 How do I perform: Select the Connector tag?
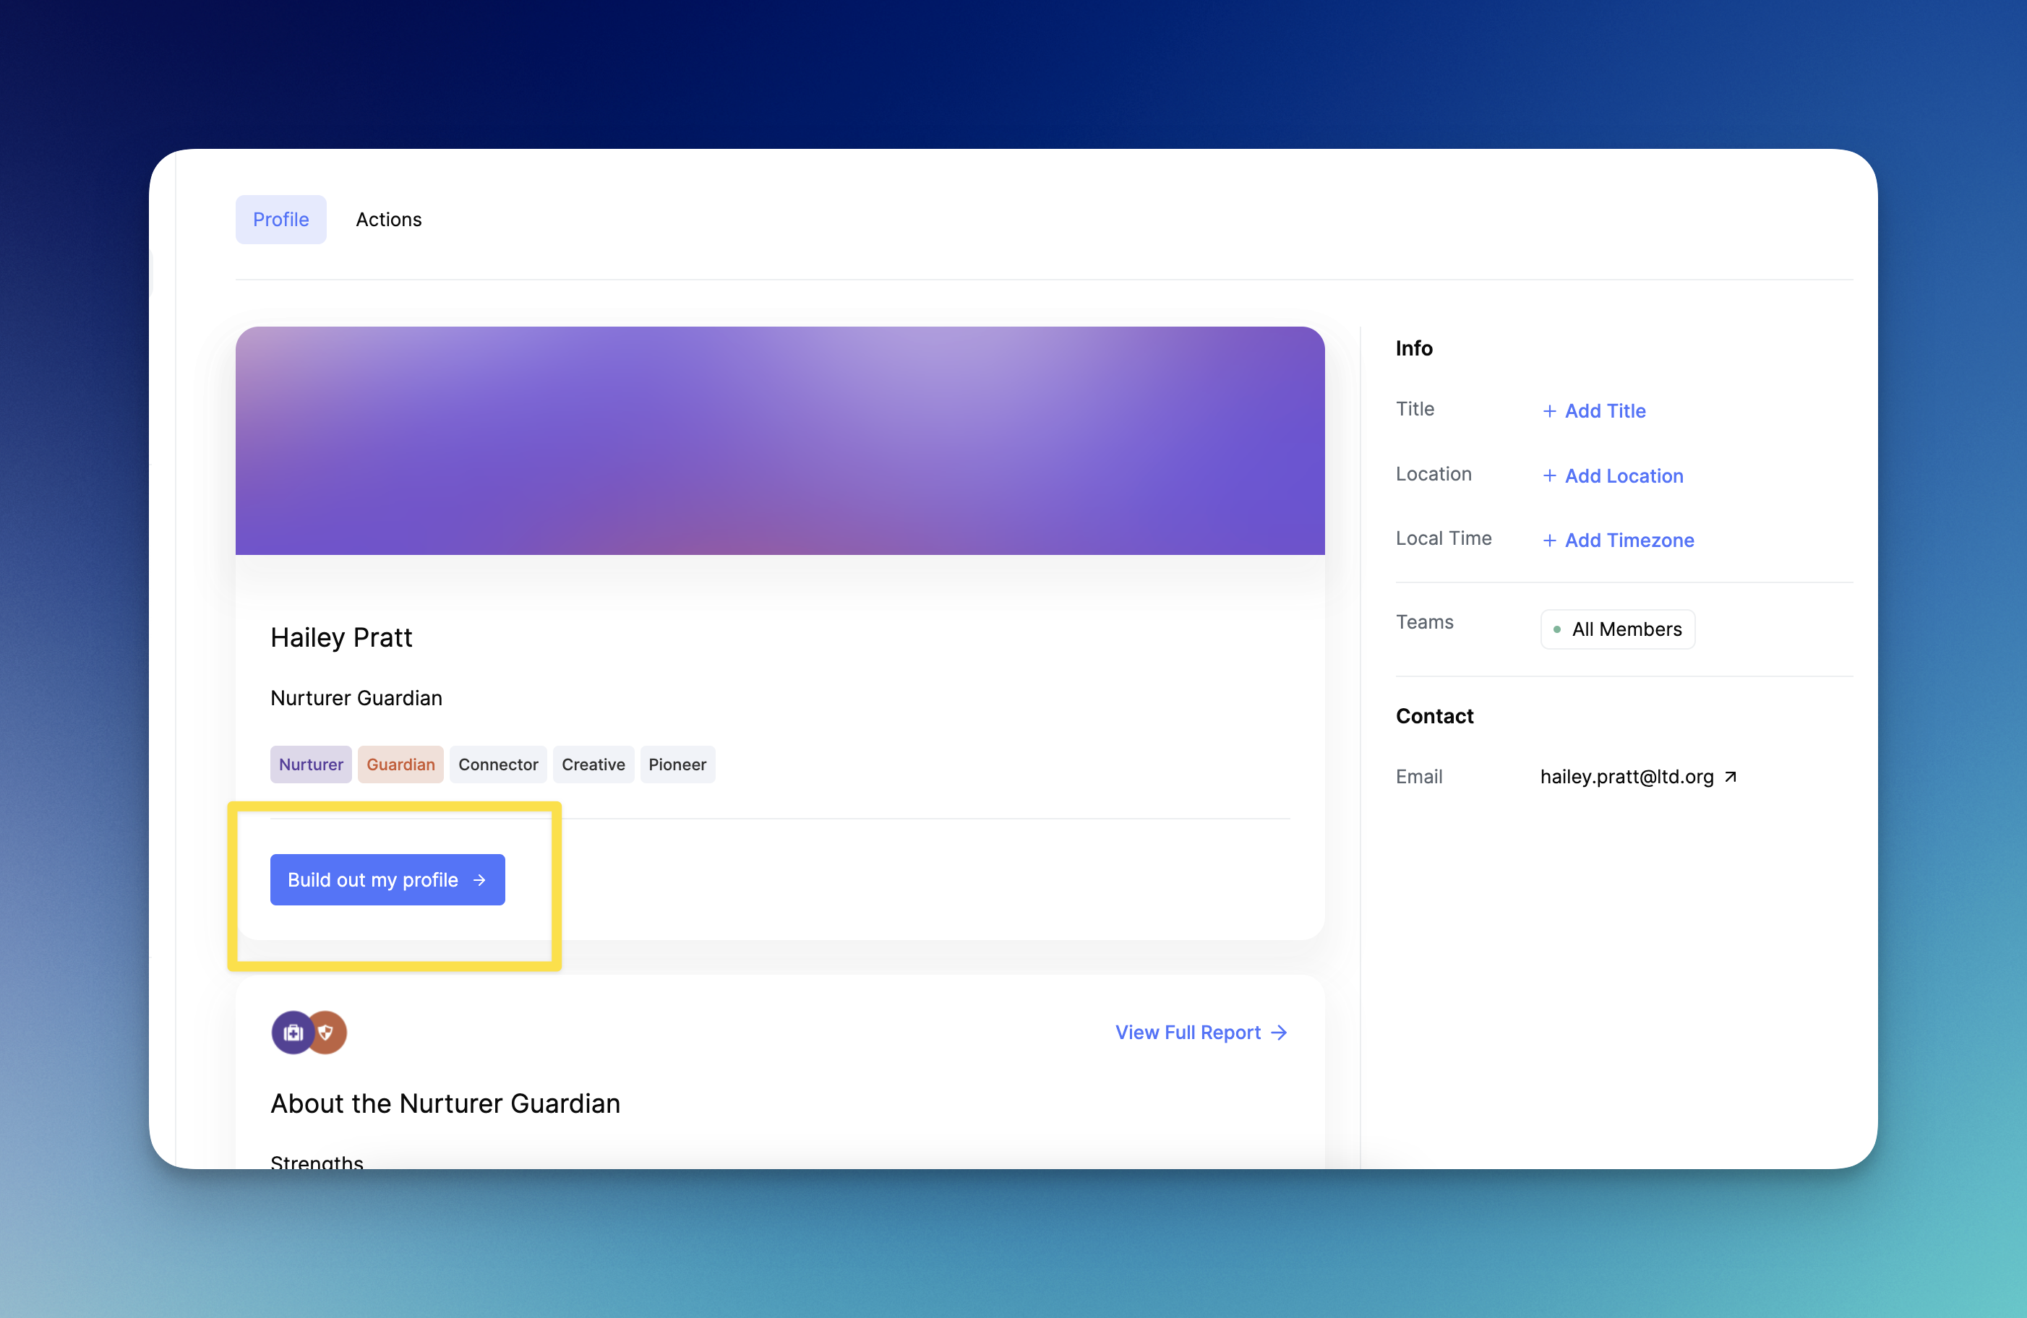(x=498, y=764)
